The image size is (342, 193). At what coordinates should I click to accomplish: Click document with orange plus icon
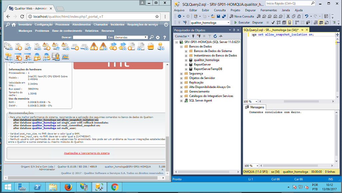pos(18,47)
